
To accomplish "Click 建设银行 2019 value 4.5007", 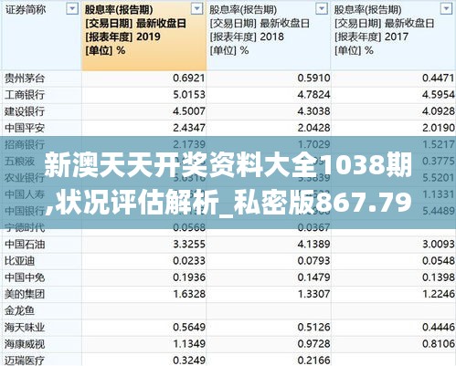I will tap(189, 111).
